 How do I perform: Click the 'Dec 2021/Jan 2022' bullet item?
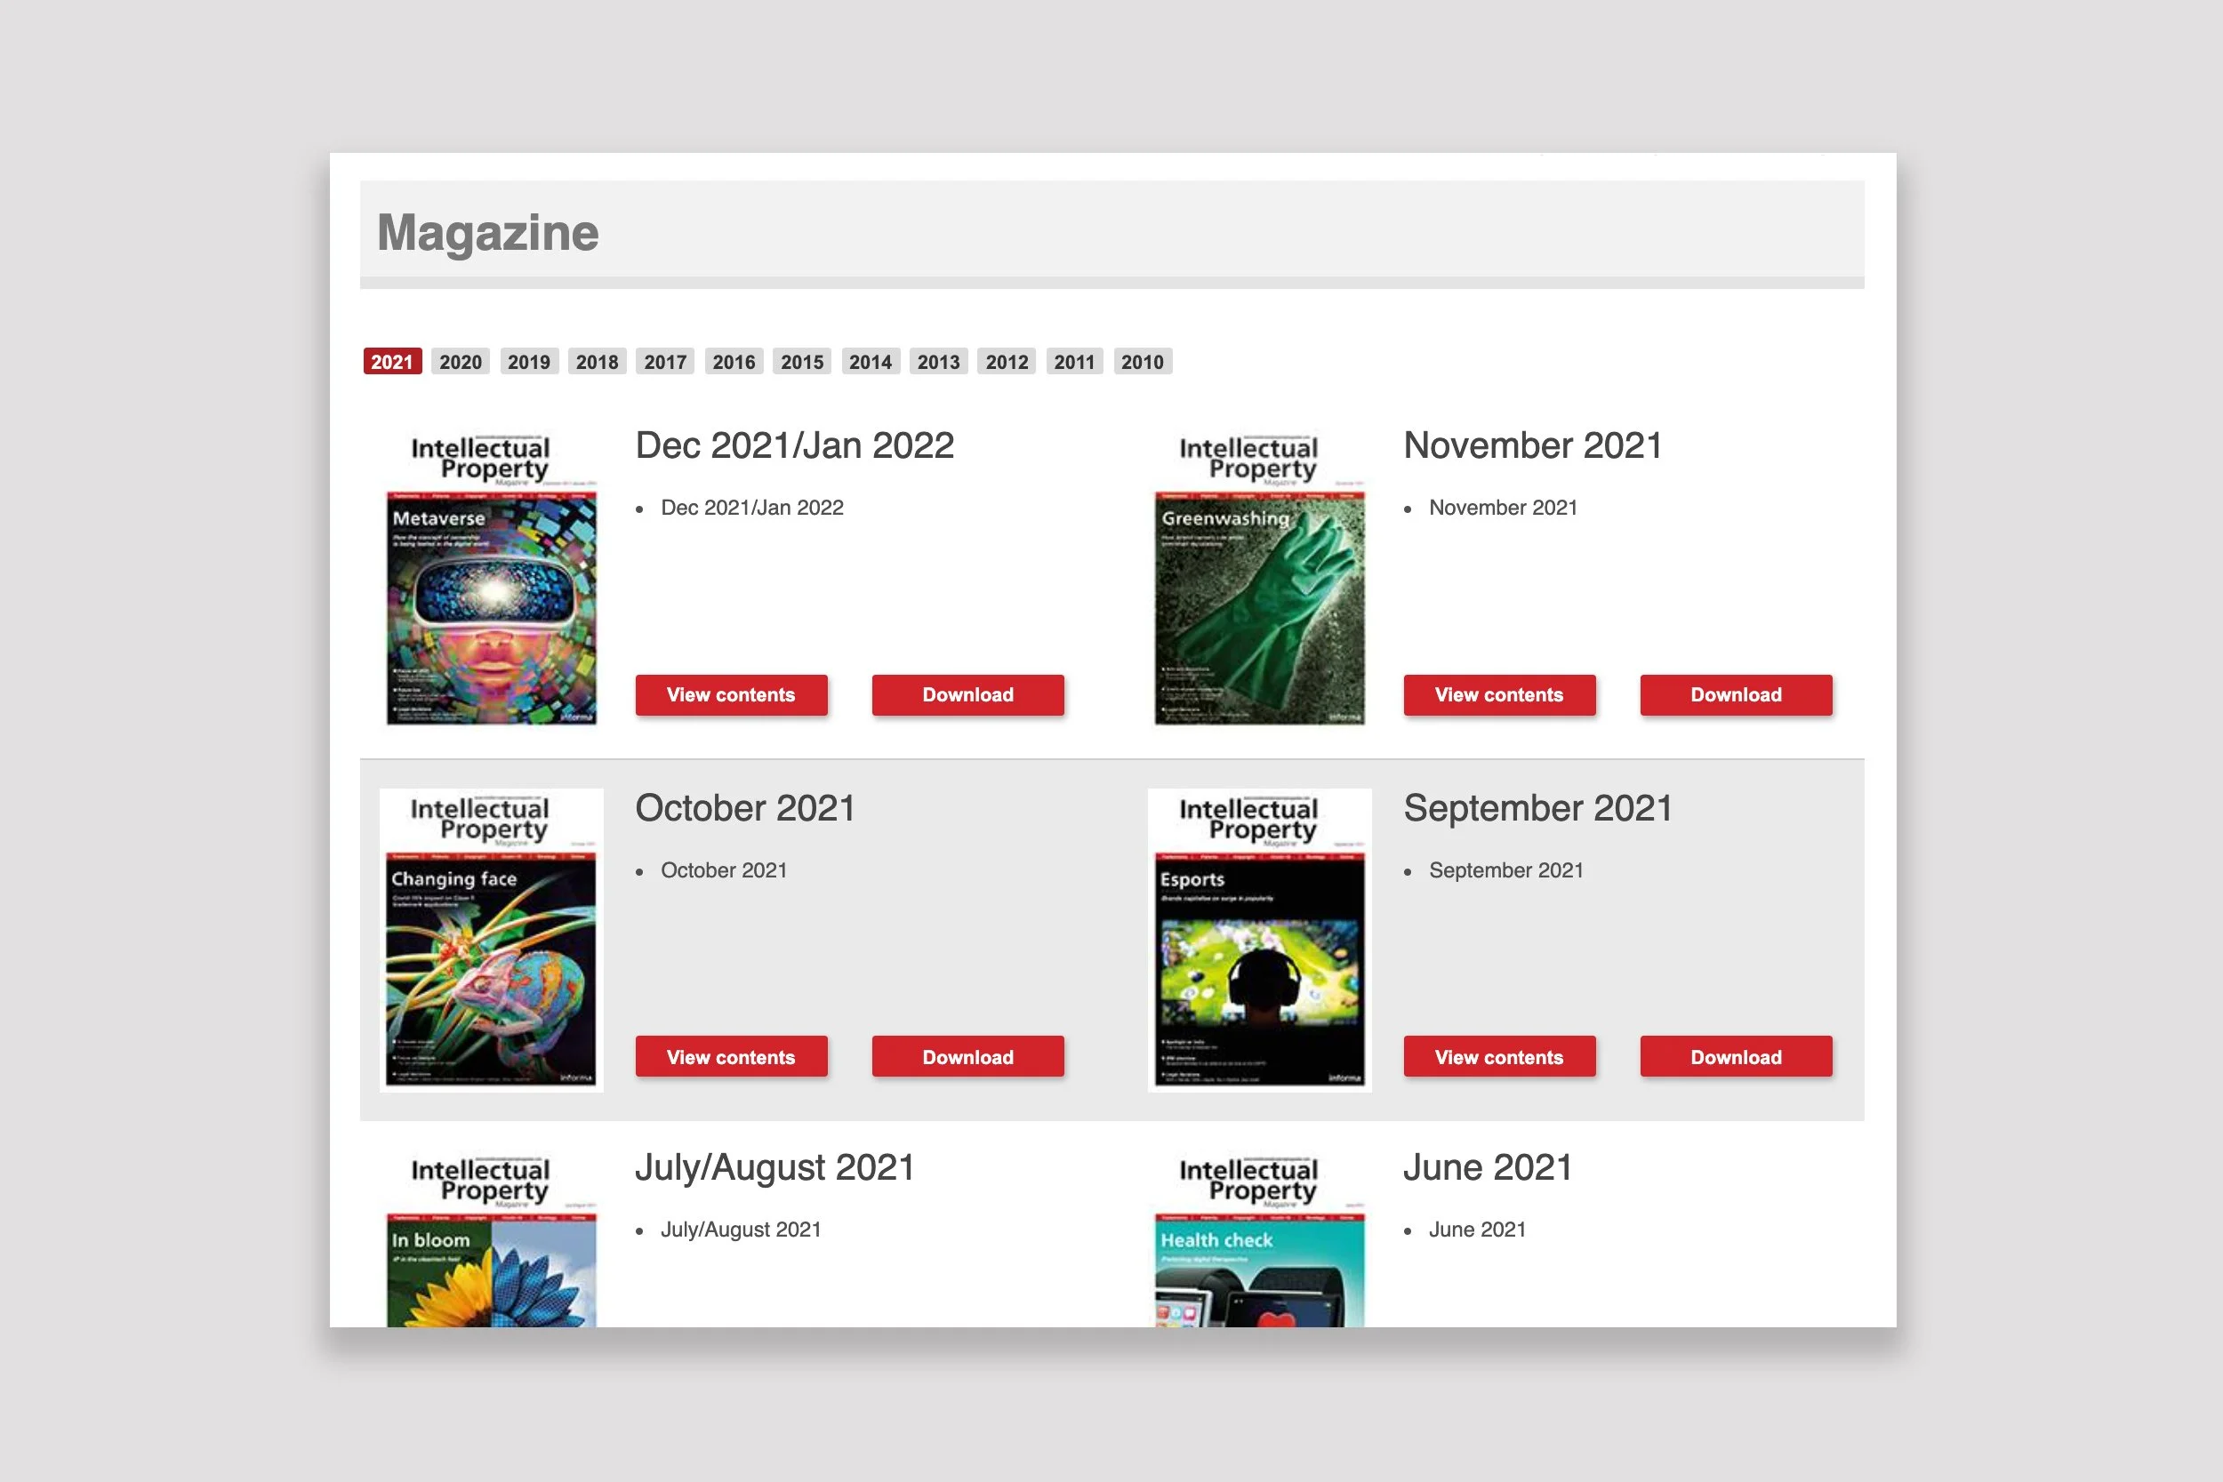click(752, 508)
